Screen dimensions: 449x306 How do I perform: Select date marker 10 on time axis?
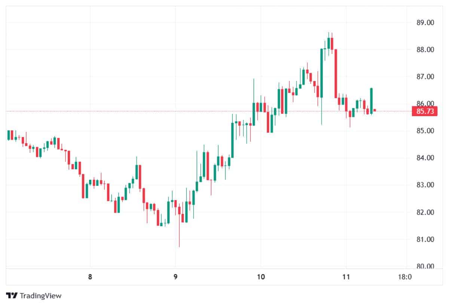click(261, 277)
